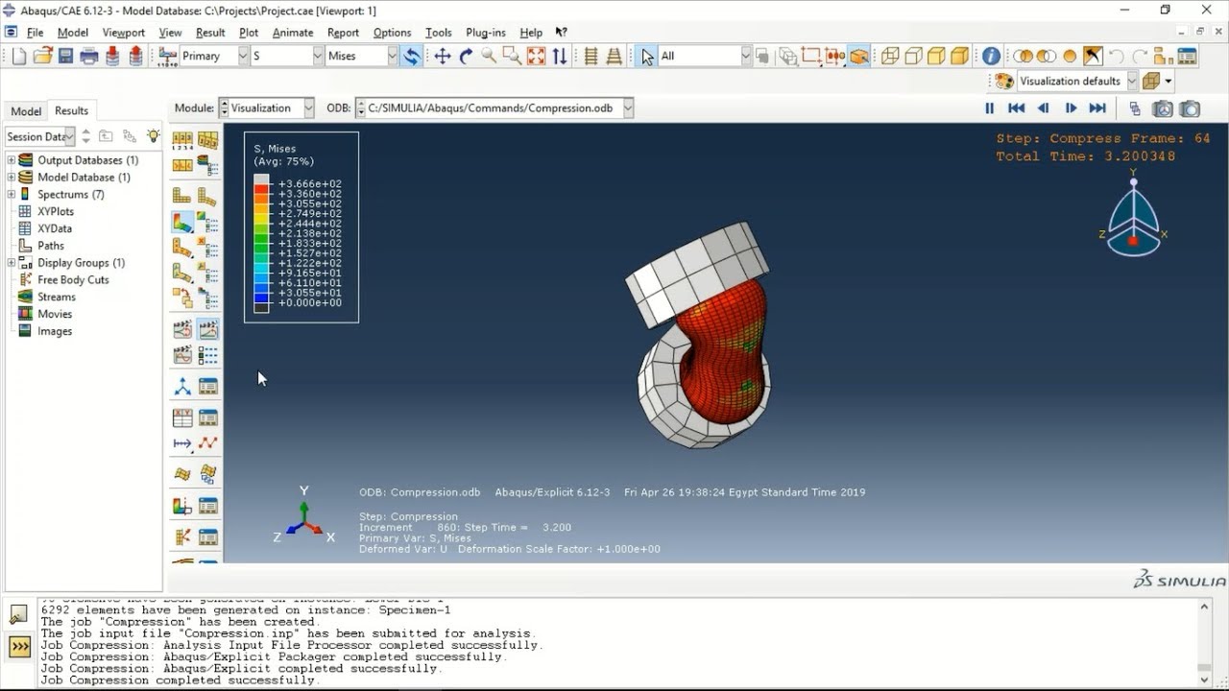1229x691 pixels.
Task: Click the Create coordinate system icon
Action: pos(182,387)
